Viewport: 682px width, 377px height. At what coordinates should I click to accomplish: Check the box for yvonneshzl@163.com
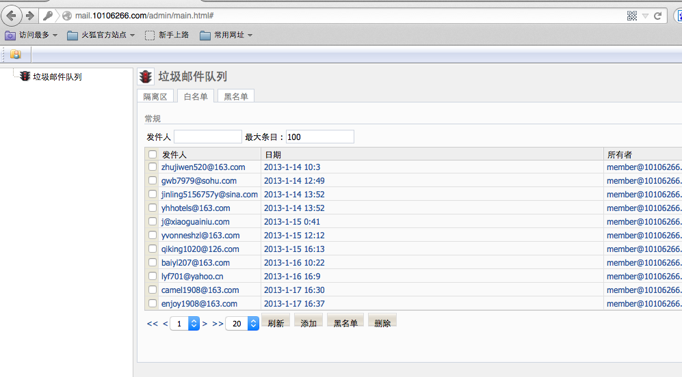pos(153,235)
